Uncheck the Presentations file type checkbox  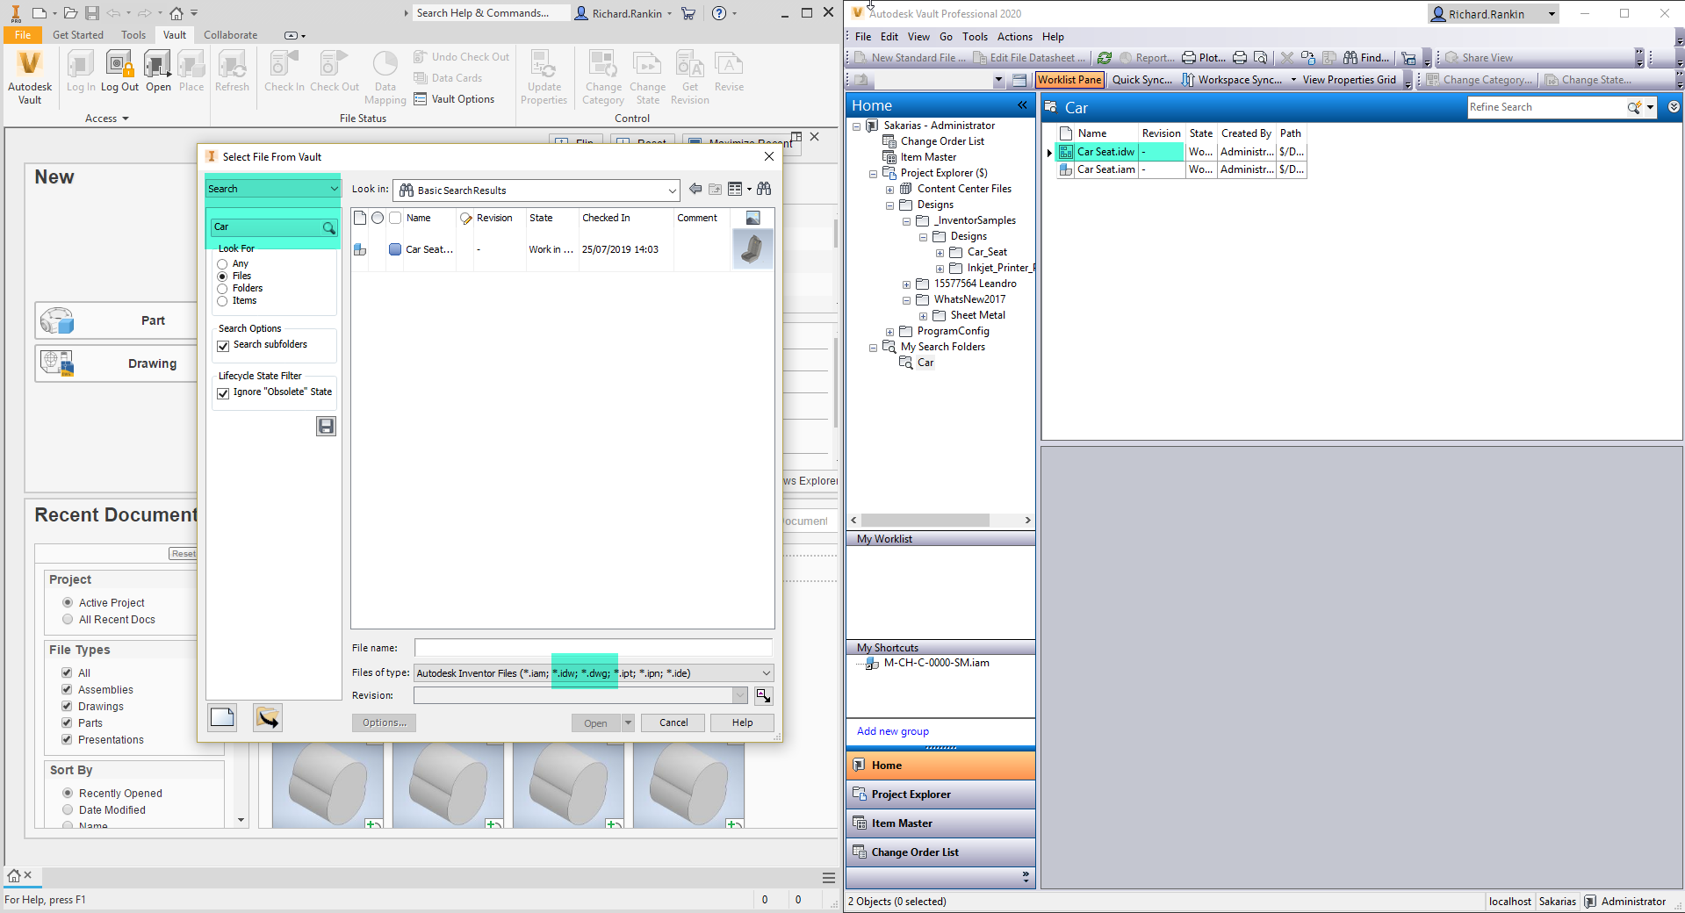click(x=67, y=739)
